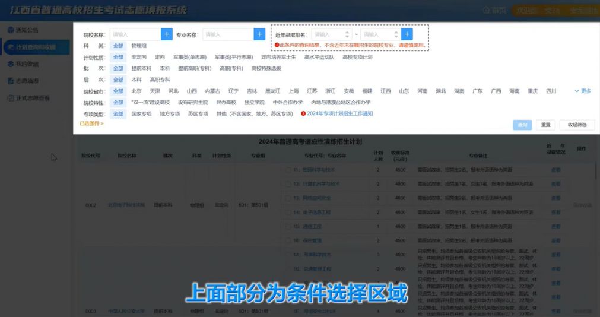Select 高水平运动队 plan type
This screenshot has width=600, height=317.
(x=319, y=57)
